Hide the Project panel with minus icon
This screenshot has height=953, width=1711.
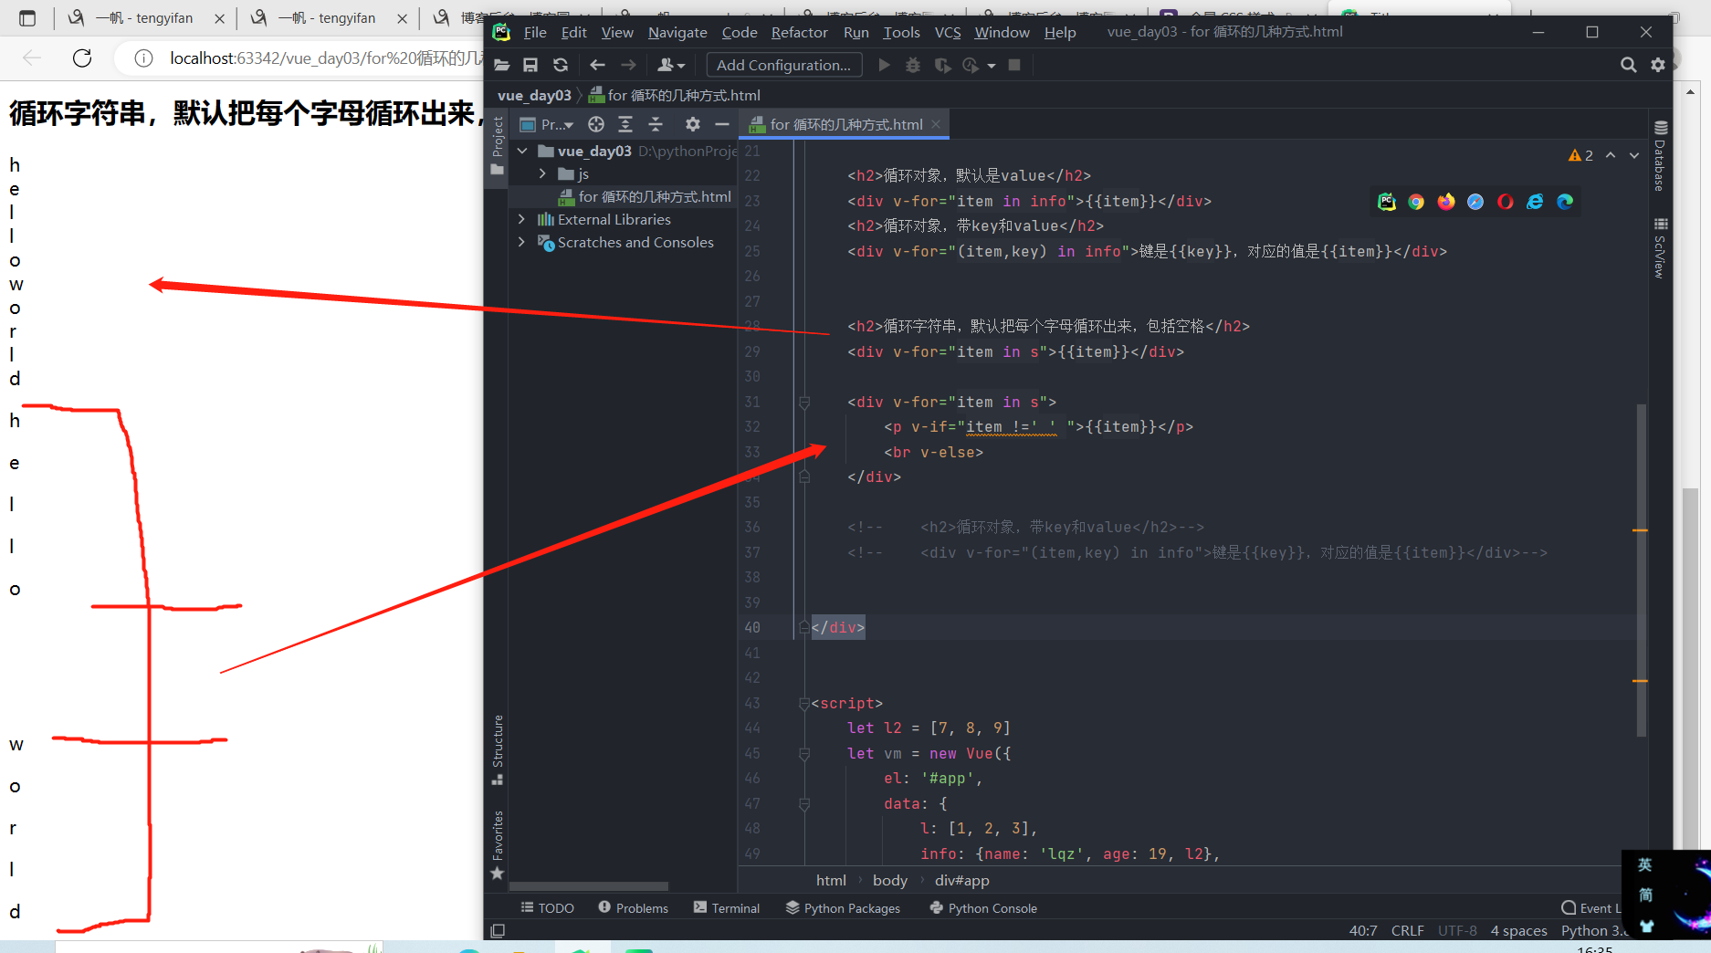click(x=722, y=124)
